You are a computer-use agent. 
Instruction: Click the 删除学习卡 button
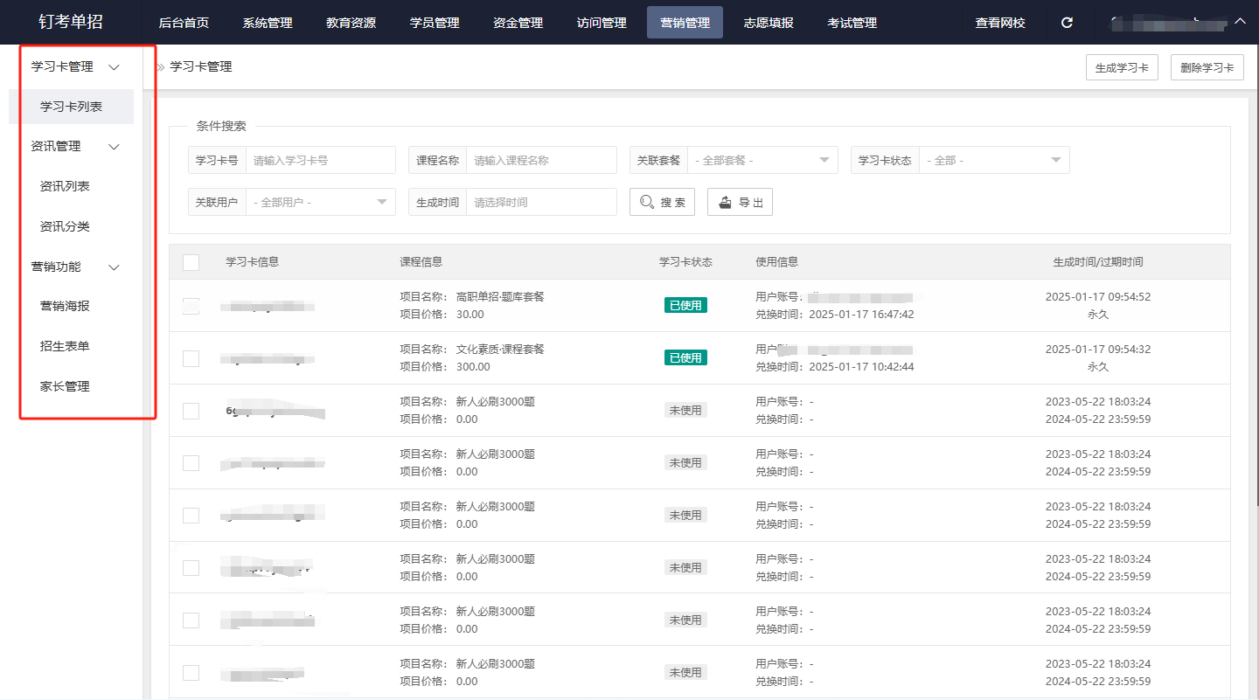[1207, 66]
